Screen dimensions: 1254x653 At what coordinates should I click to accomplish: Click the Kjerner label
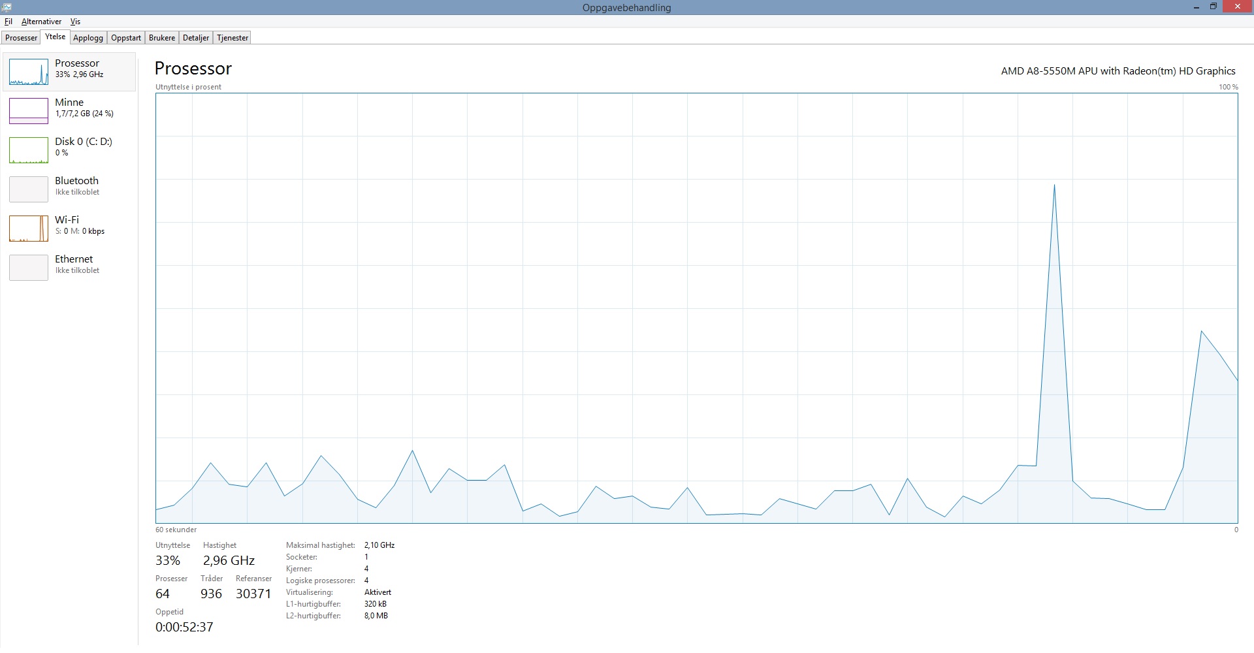[x=298, y=569]
